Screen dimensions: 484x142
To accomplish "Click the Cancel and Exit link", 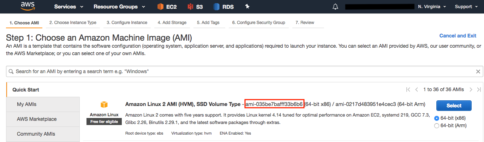I will point(458,36).
